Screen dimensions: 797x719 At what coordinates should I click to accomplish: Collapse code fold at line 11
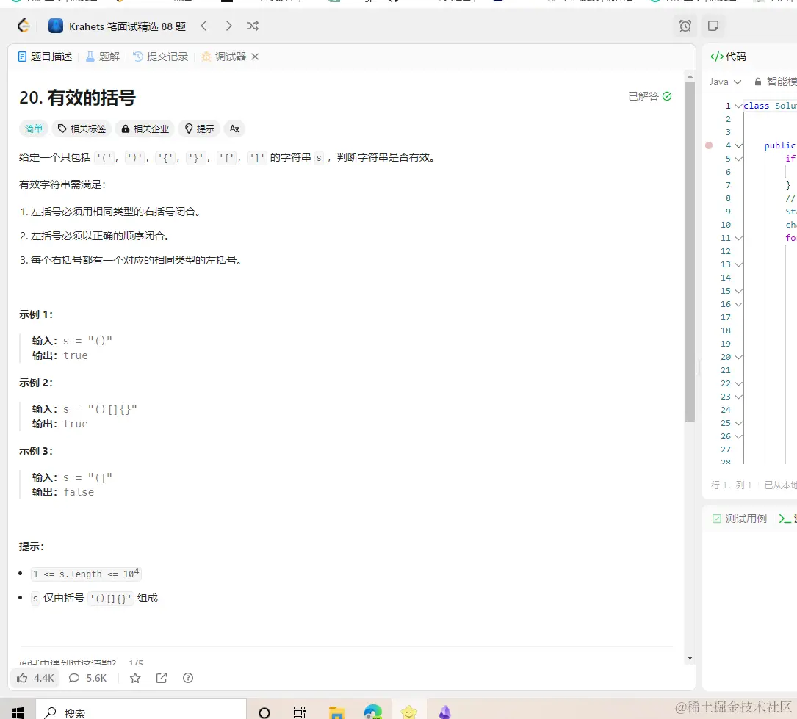click(x=738, y=238)
